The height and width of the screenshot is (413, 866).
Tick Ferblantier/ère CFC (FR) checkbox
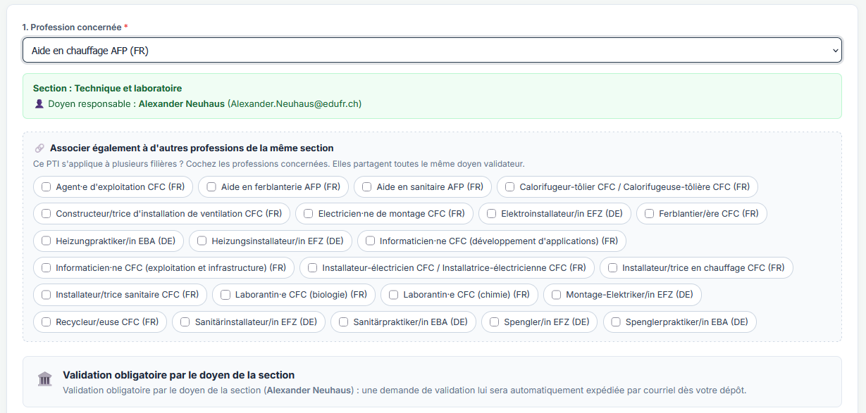coord(650,214)
